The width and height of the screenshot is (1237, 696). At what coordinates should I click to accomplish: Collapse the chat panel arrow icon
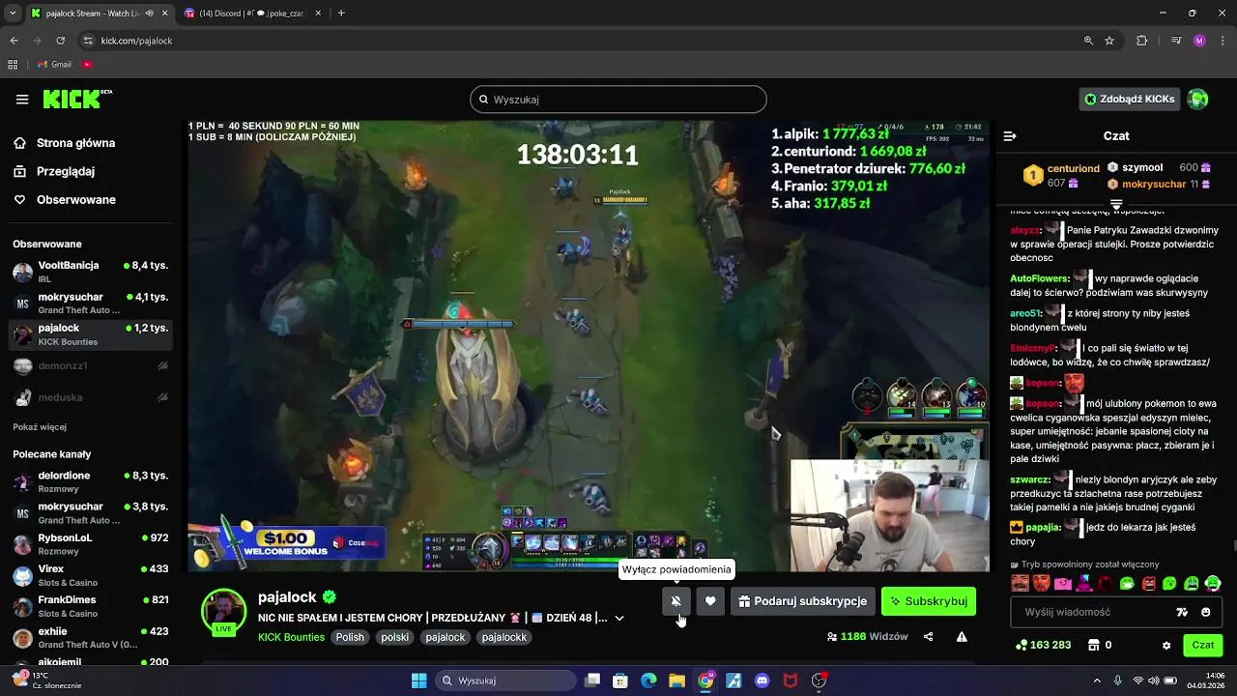[1010, 136]
